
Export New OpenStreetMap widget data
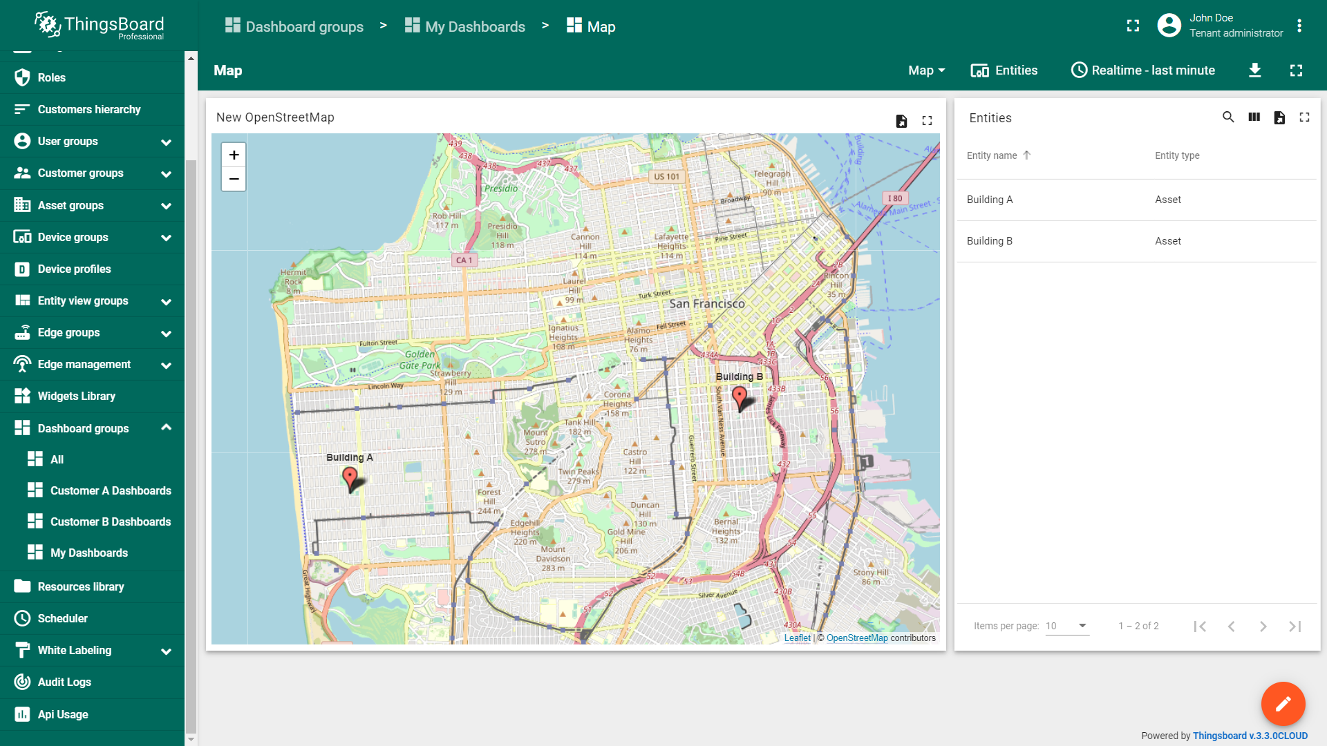click(901, 121)
